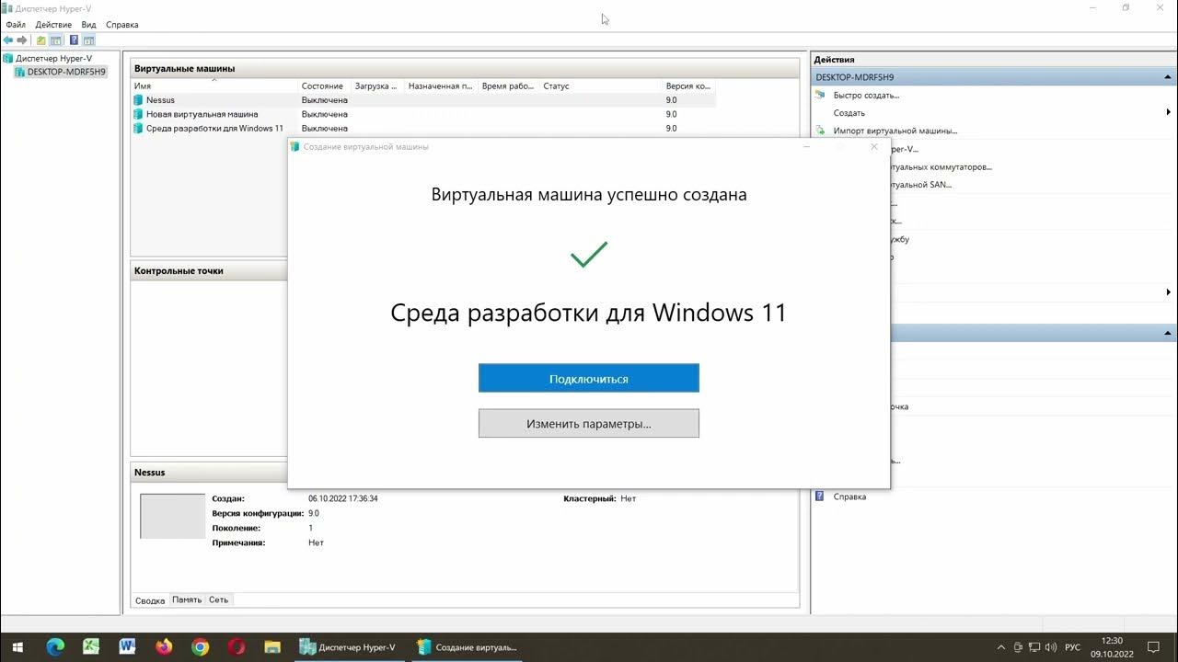Launch Opera from taskbar
Image resolution: width=1178 pixels, height=662 pixels.
[236, 647]
